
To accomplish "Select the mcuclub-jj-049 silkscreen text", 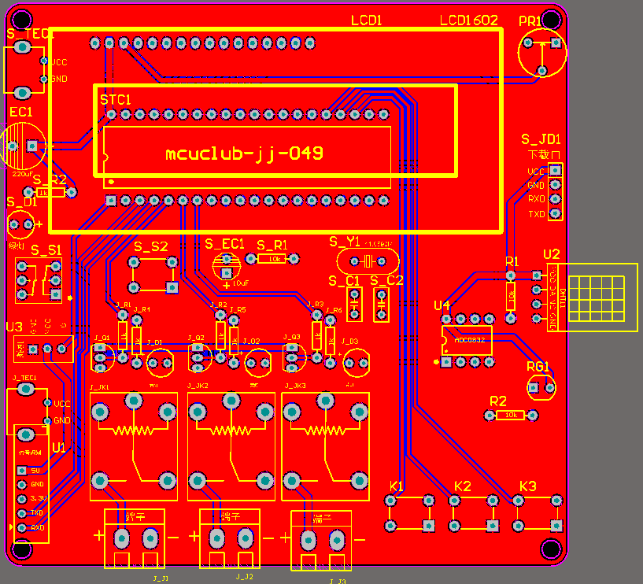I will tap(245, 153).
